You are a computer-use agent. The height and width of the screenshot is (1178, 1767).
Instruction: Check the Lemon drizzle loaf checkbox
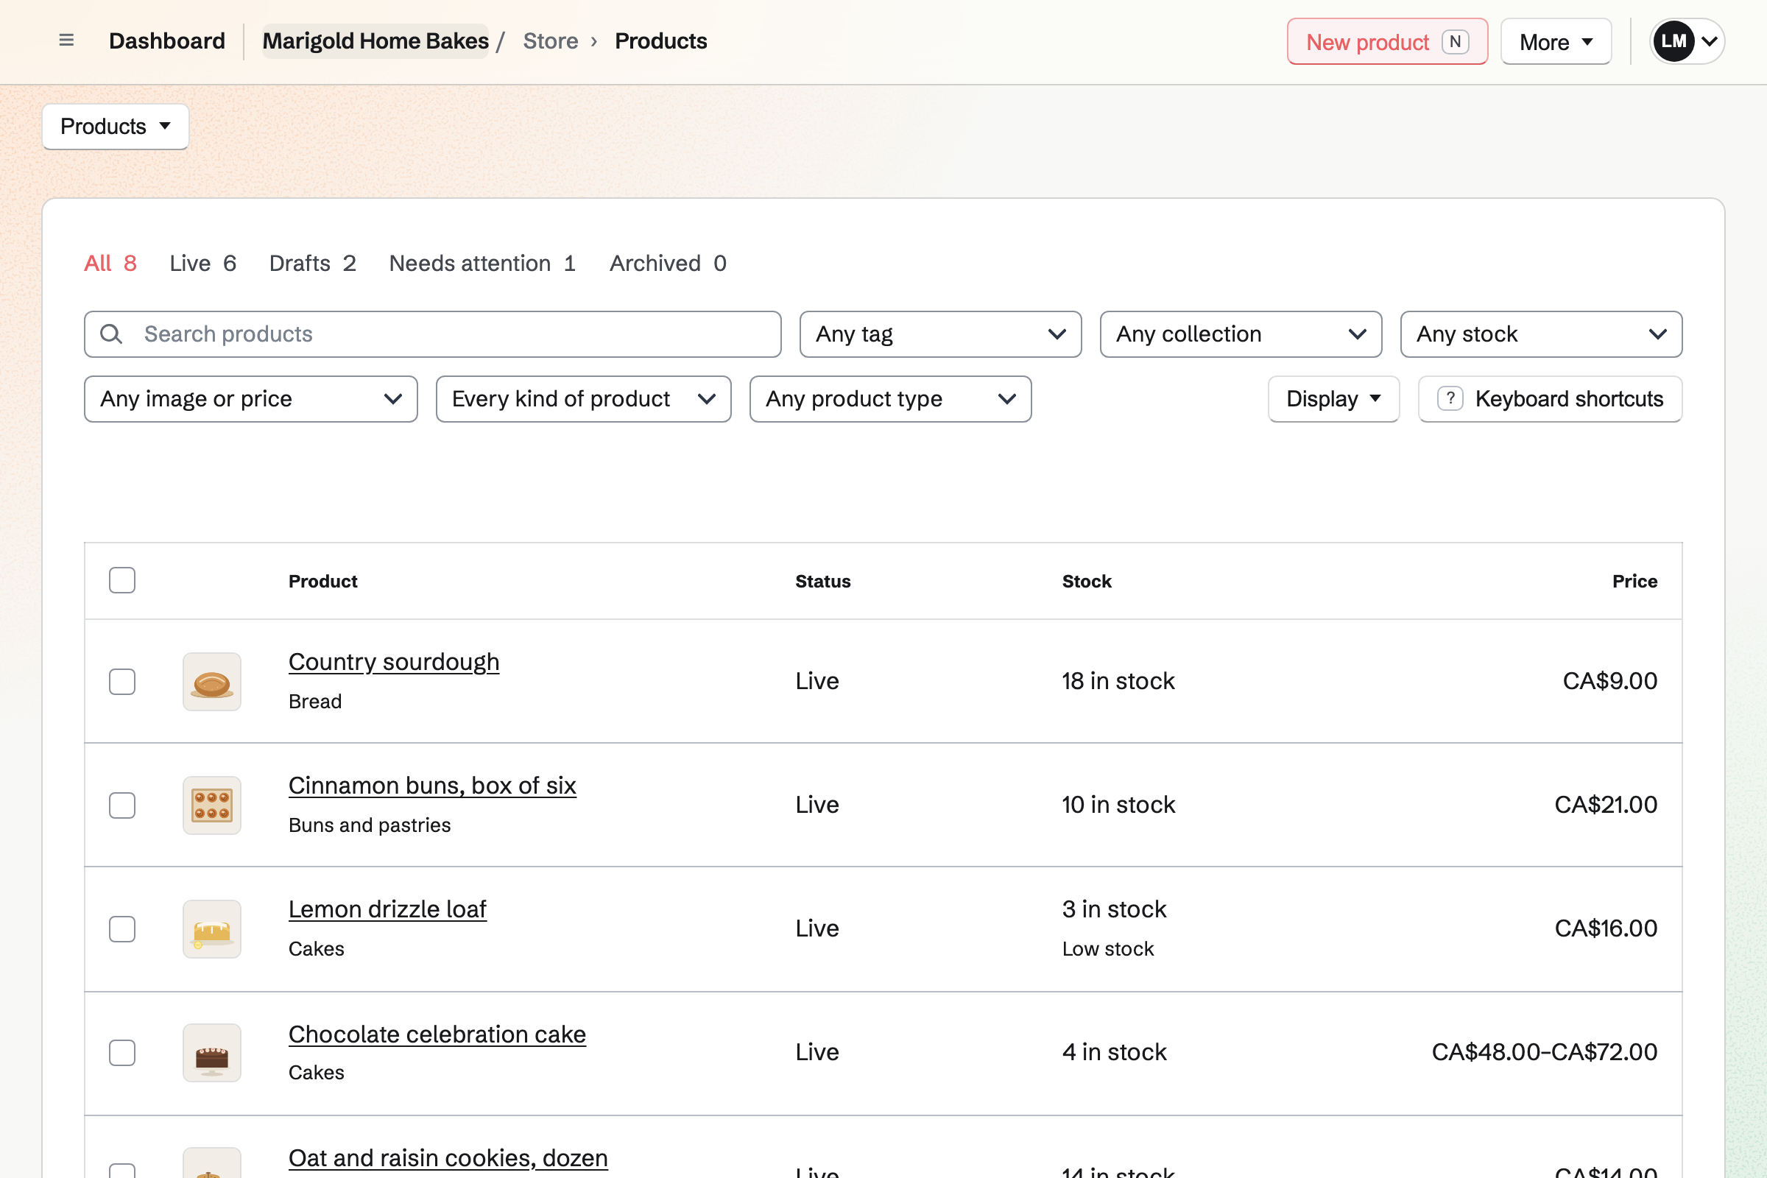pos(121,929)
